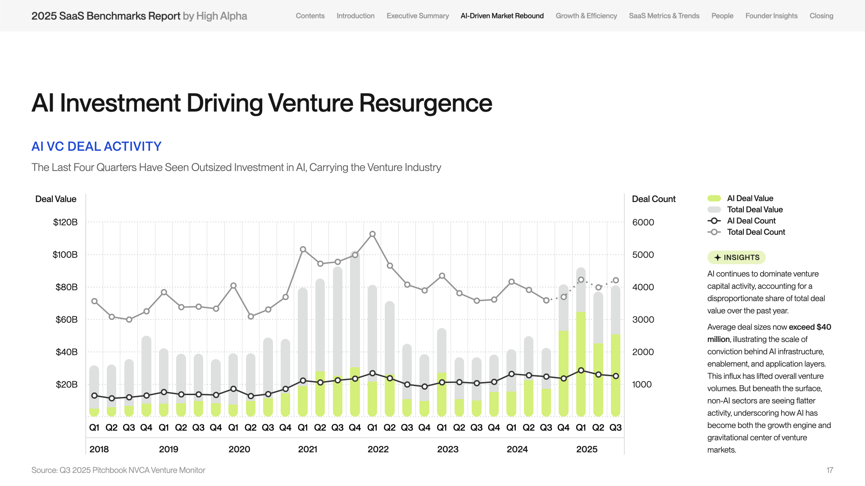Open the Contents navigation link
865x486 pixels.
click(x=310, y=16)
